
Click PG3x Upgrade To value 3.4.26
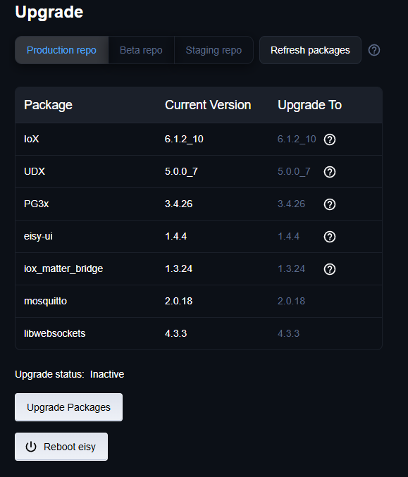point(291,204)
